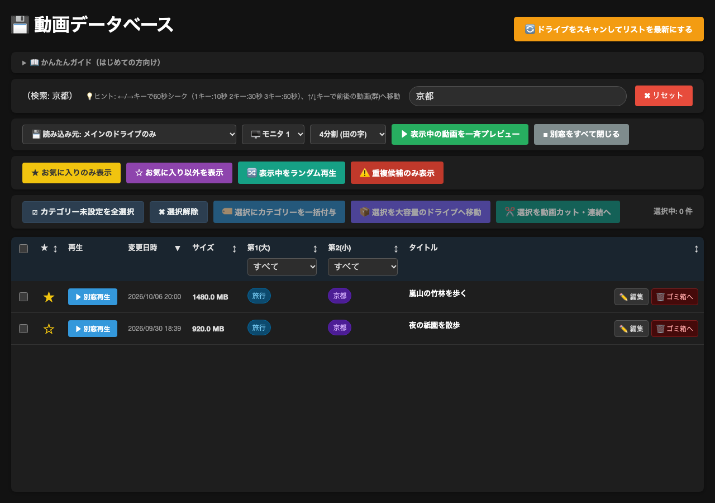This screenshot has width=715, height=503.
Task: Click 重複候補のみ表示 warning button
Action: pos(397,173)
